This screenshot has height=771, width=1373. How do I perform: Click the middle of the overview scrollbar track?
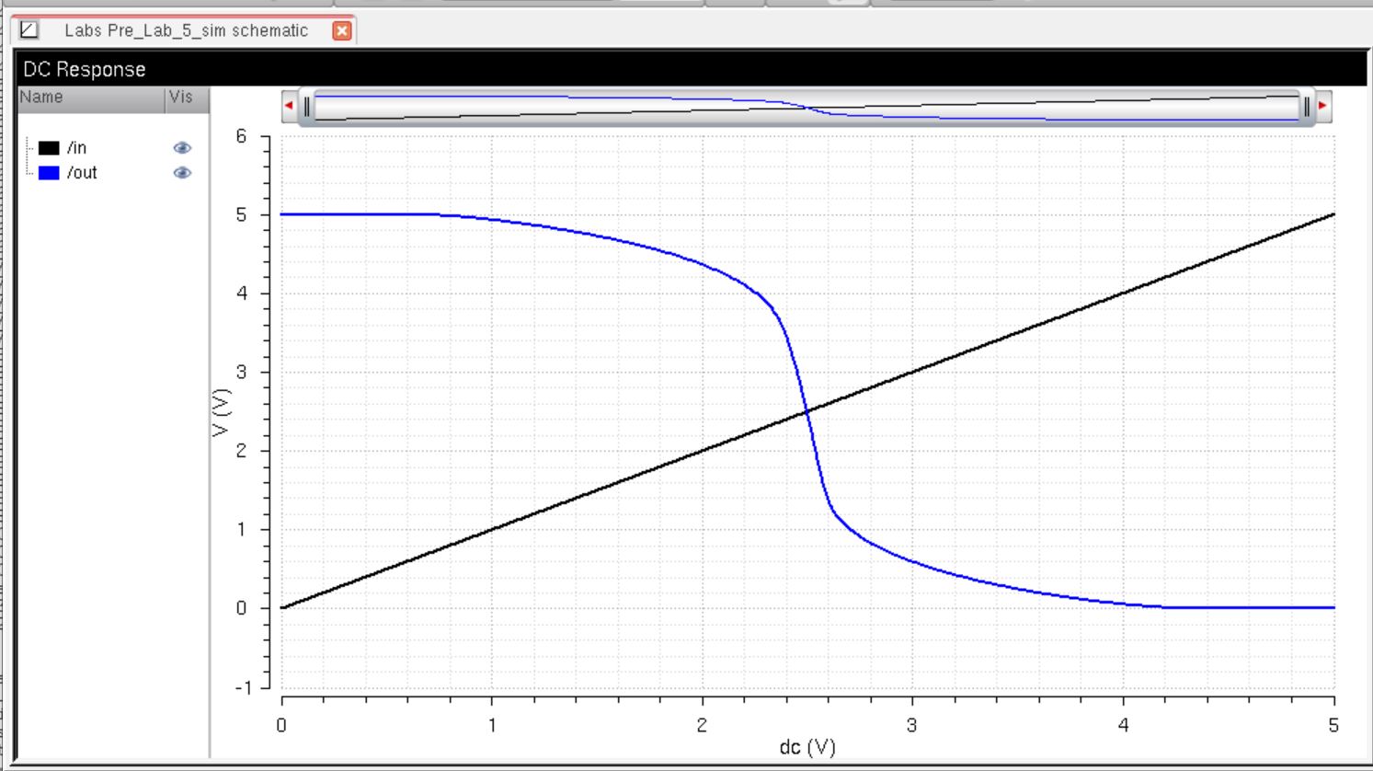[807, 107]
